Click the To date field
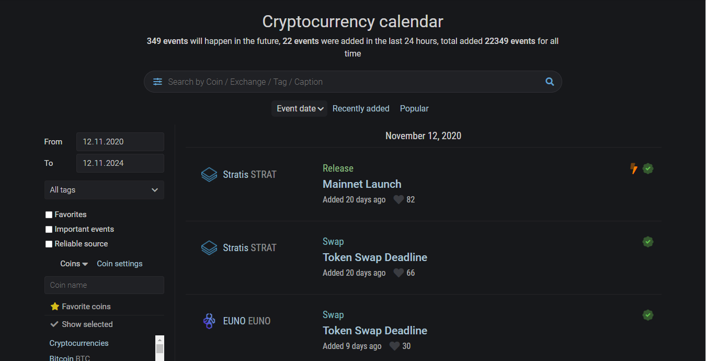The height and width of the screenshot is (361, 706). pos(120,163)
